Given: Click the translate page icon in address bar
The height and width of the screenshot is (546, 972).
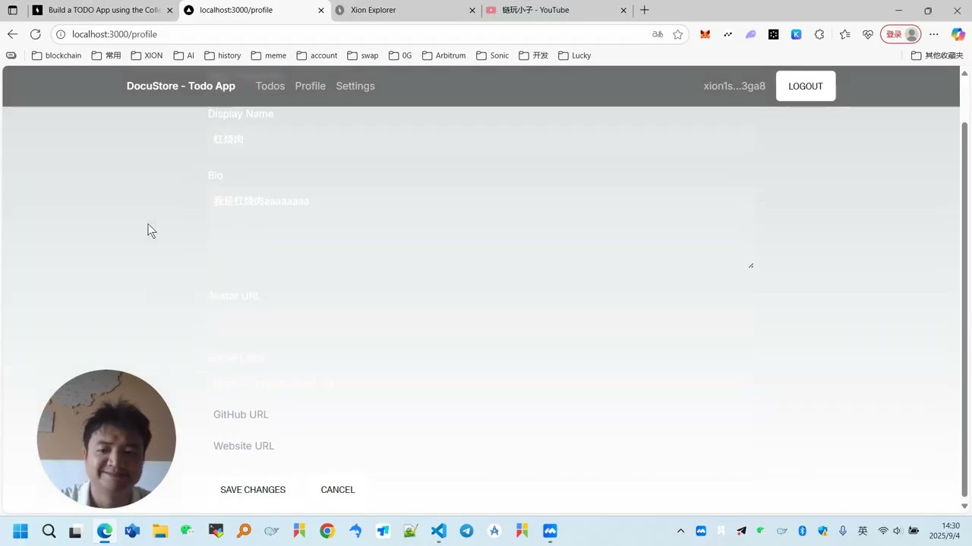Looking at the screenshot, I should 658,34.
